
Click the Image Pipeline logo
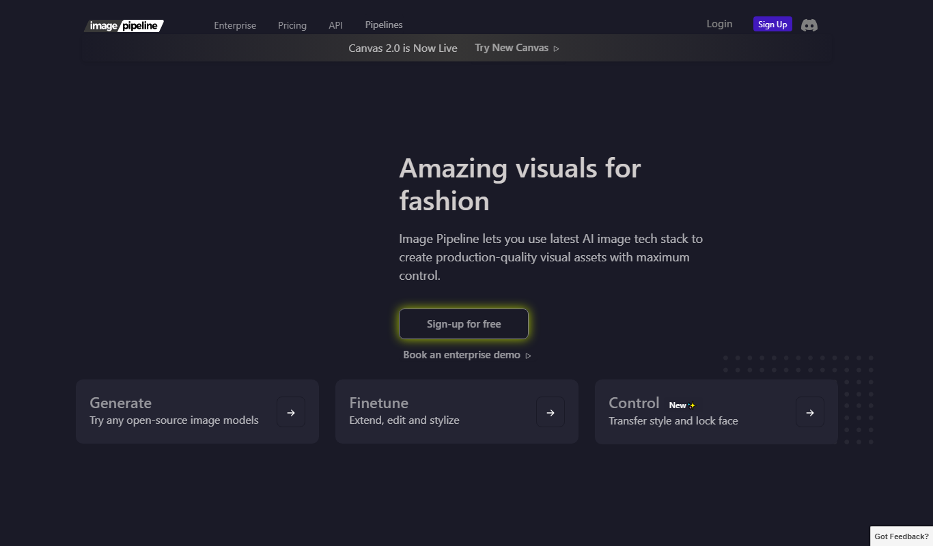(124, 26)
